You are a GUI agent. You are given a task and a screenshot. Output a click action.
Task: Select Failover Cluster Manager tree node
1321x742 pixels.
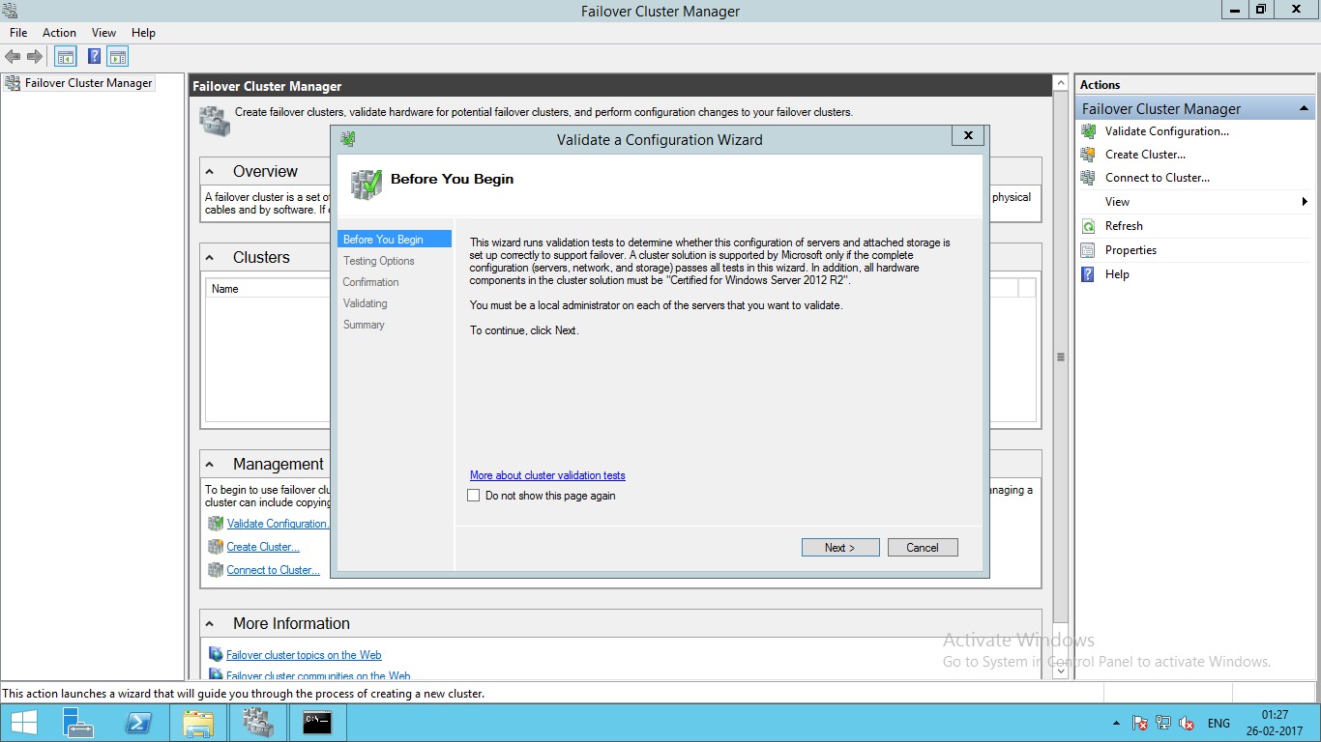point(89,83)
